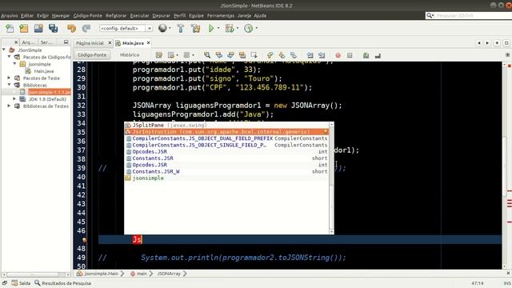Collapse the JSonSimple project node
Image resolution: width=512 pixels, height=288 pixels.
click(4, 50)
